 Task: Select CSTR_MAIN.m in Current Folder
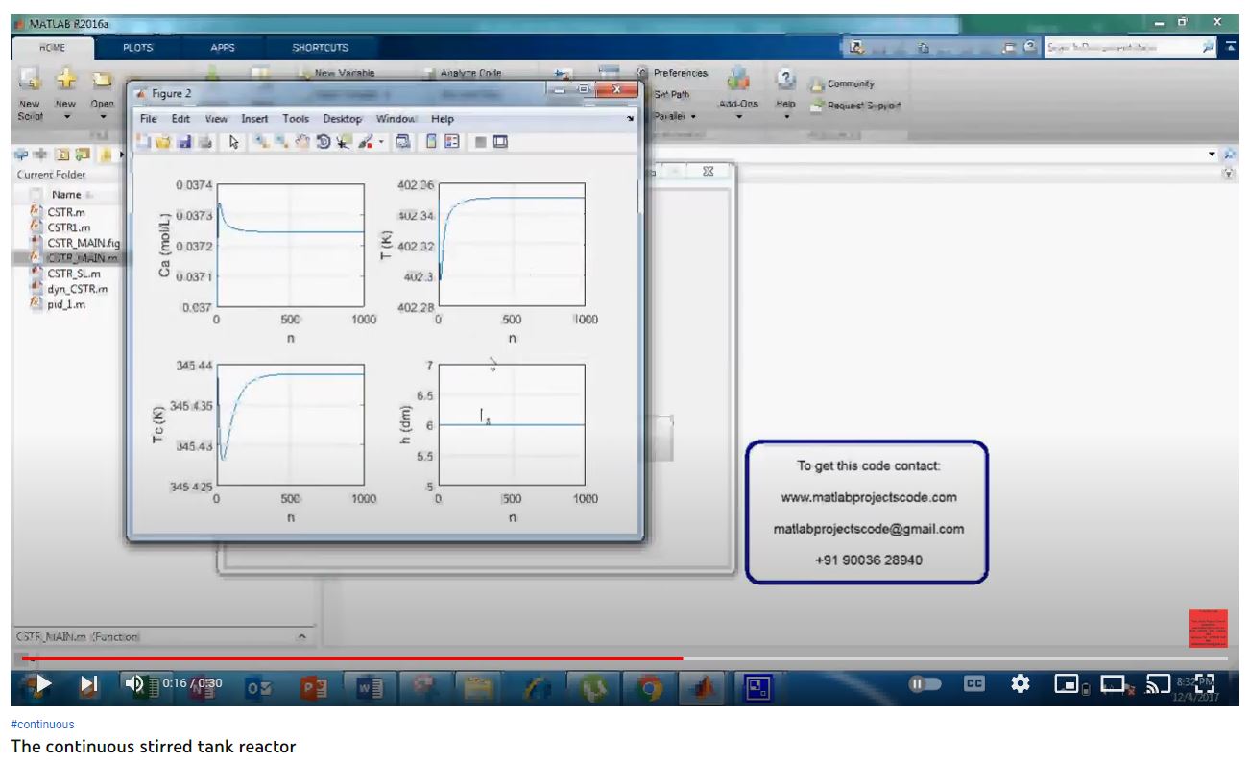click(82, 258)
